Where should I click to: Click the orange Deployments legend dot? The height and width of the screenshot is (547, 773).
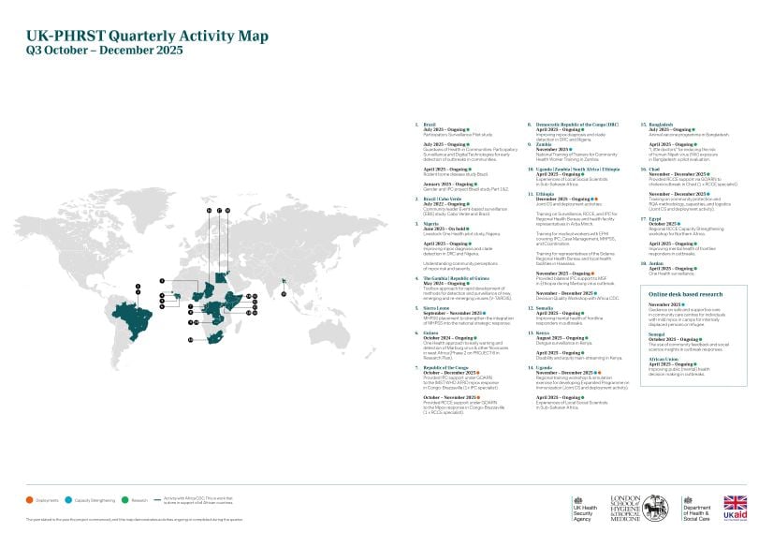click(29, 500)
